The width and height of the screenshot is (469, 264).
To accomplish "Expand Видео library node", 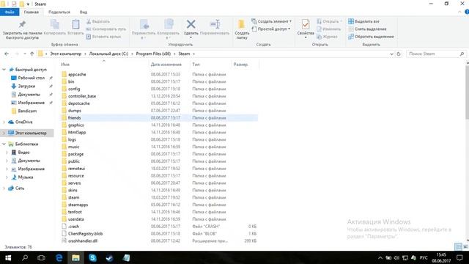I will pos(7,153).
